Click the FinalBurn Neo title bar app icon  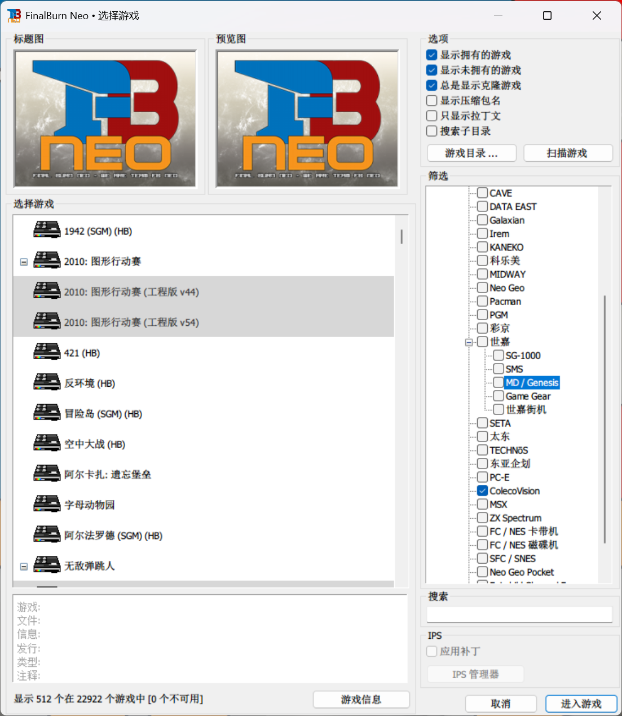14,16
